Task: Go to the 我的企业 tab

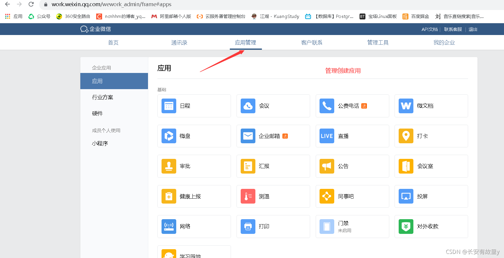Action: tap(444, 43)
